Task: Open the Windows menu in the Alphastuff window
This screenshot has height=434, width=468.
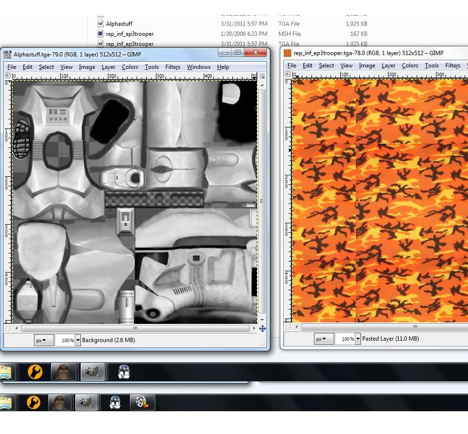Action: [198, 67]
